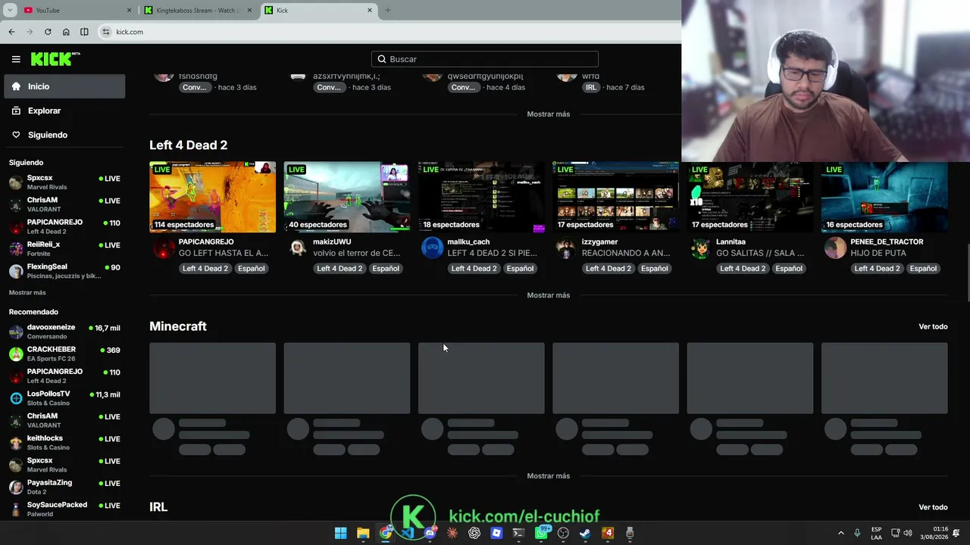Open the Kick hamburger sidebar menu
This screenshot has width=970, height=545.
tap(16, 59)
